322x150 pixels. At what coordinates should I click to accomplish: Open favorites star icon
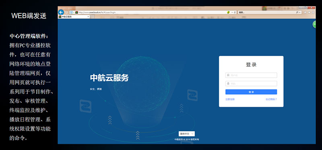click(x=309, y=12)
